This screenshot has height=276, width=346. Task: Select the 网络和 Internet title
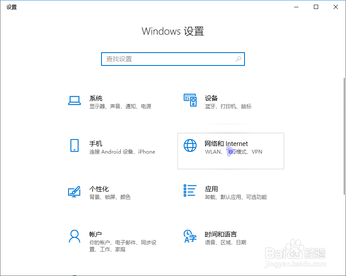coord(226,144)
